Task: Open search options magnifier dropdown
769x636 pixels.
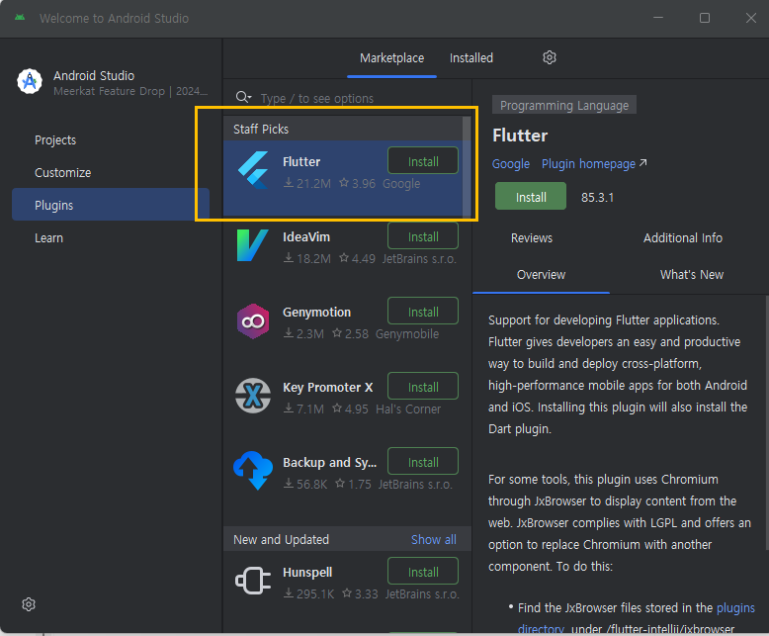Action: [x=243, y=97]
